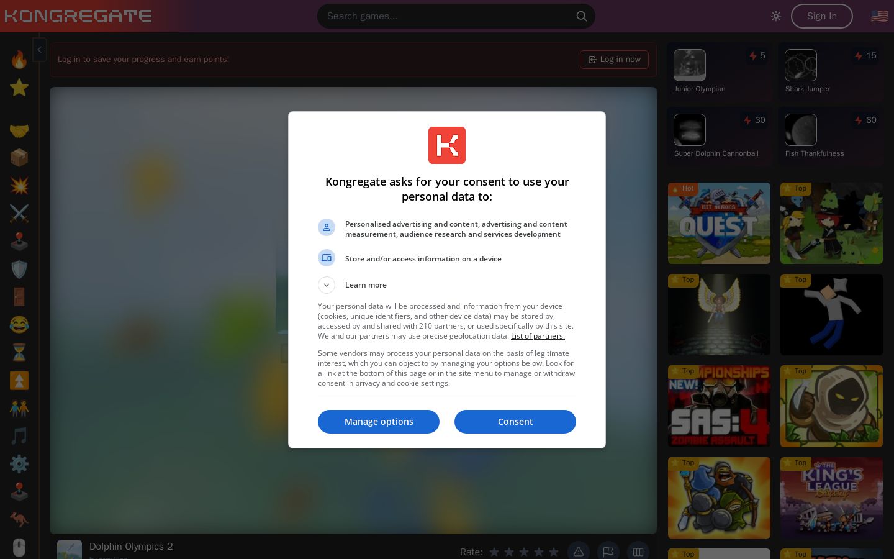Click the Manage options button
894x559 pixels.
pos(379,422)
